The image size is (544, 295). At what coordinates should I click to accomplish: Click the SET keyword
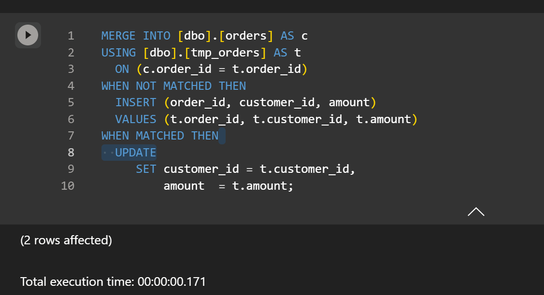(x=146, y=169)
